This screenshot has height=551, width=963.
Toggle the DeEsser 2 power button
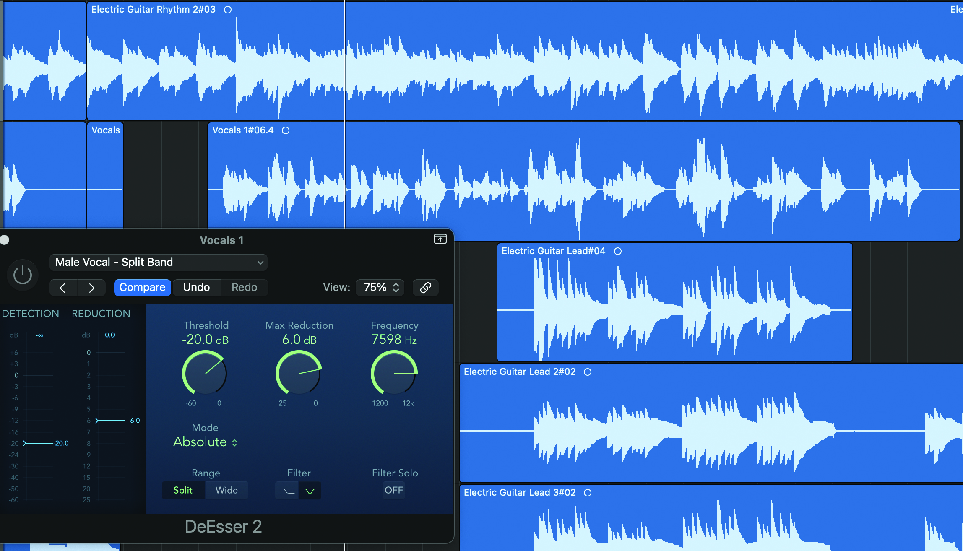[x=23, y=275]
